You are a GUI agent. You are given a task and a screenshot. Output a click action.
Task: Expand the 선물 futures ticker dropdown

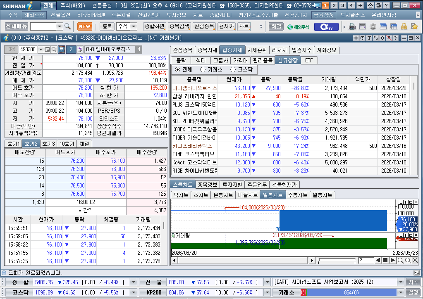[x=267, y=282]
